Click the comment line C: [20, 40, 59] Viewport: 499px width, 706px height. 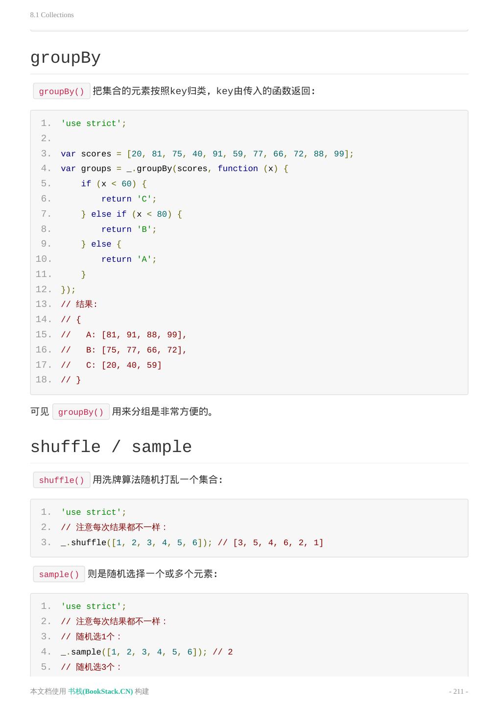point(111,365)
